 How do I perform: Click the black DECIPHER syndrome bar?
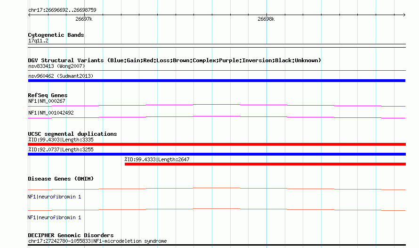[x=217, y=245]
